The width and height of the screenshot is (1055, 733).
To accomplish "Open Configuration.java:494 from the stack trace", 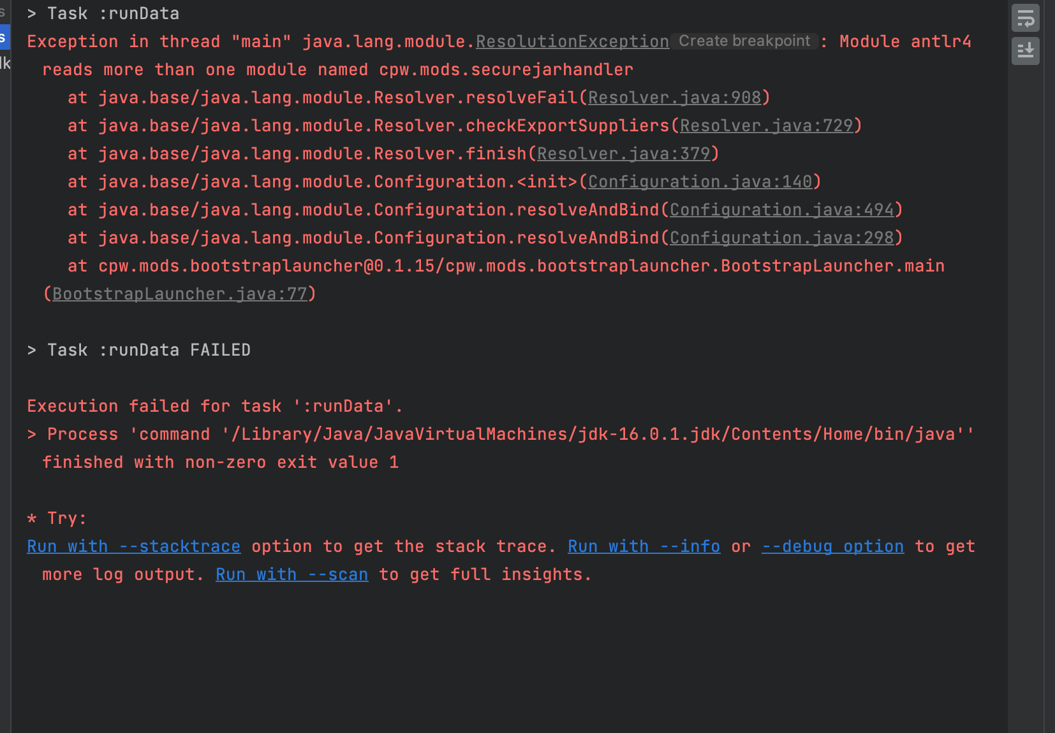I will (x=783, y=210).
